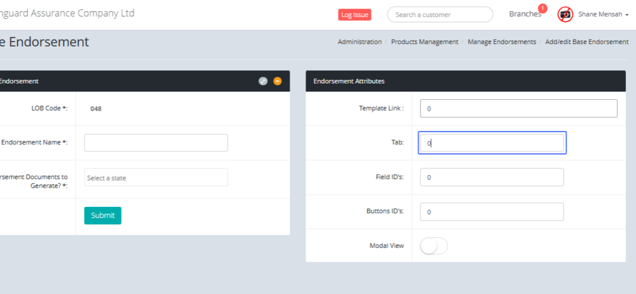Toggle the Modal View switch
Image resolution: width=636 pixels, height=294 pixels.
(434, 246)
